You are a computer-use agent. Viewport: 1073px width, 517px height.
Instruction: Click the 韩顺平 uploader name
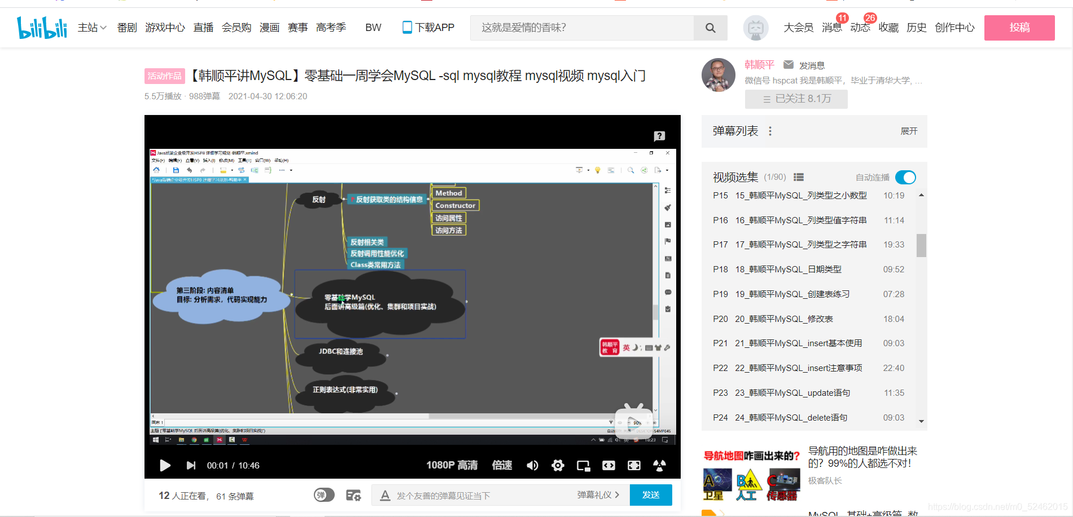[759, 65]
